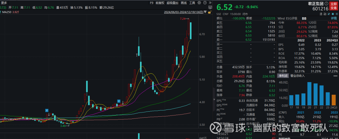Viewport: 339px width, 139px height.
Task: Click the 总市值 value 550亿
Action: [271, 119]
